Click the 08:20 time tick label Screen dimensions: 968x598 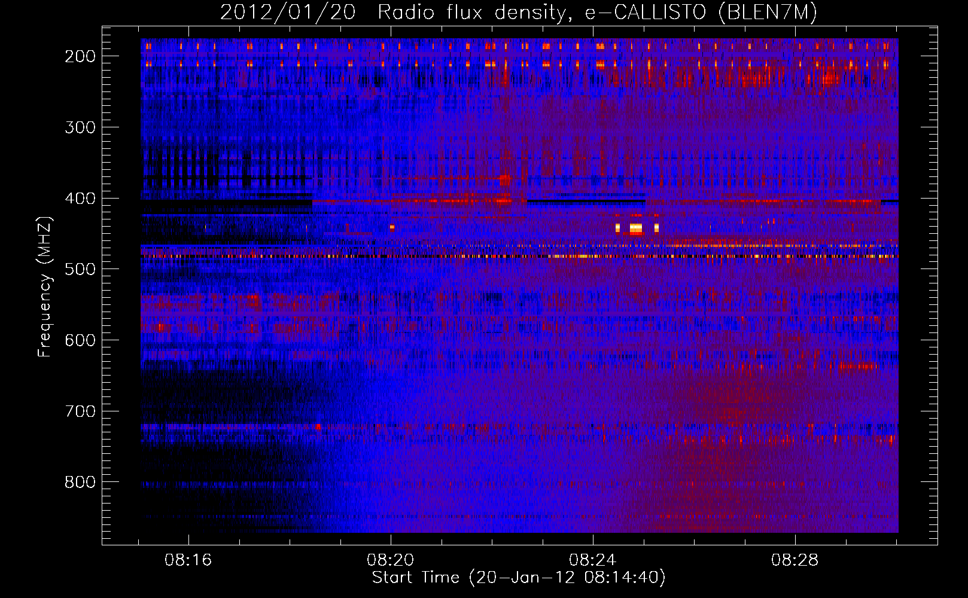point(391,560)
